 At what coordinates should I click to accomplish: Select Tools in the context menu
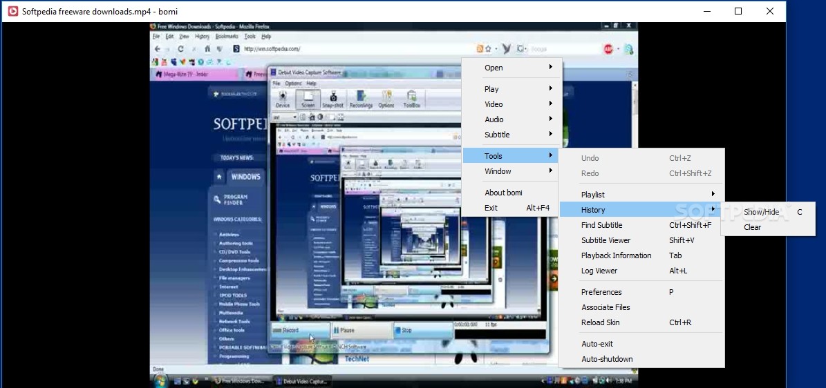(511, 156)
